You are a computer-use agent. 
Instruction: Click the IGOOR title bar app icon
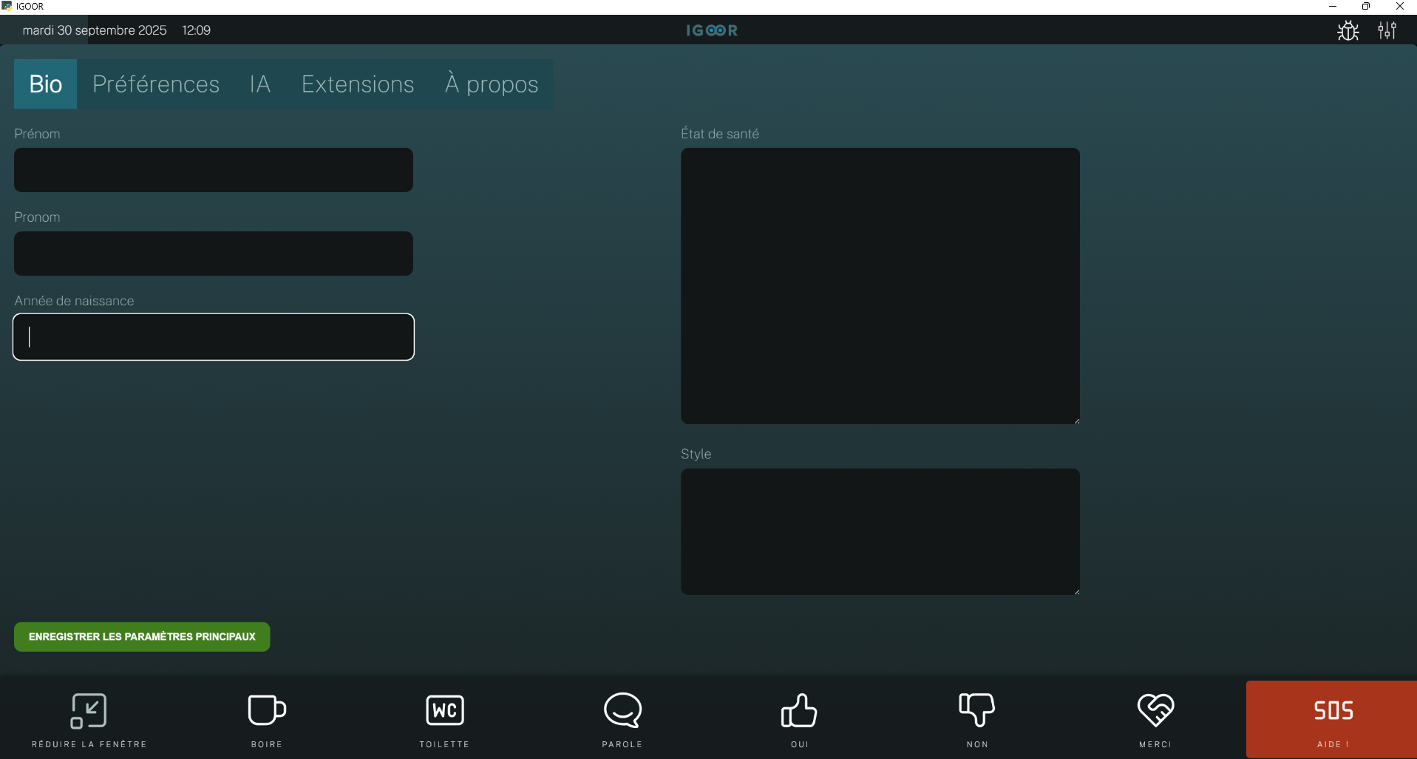coord(7,6)
